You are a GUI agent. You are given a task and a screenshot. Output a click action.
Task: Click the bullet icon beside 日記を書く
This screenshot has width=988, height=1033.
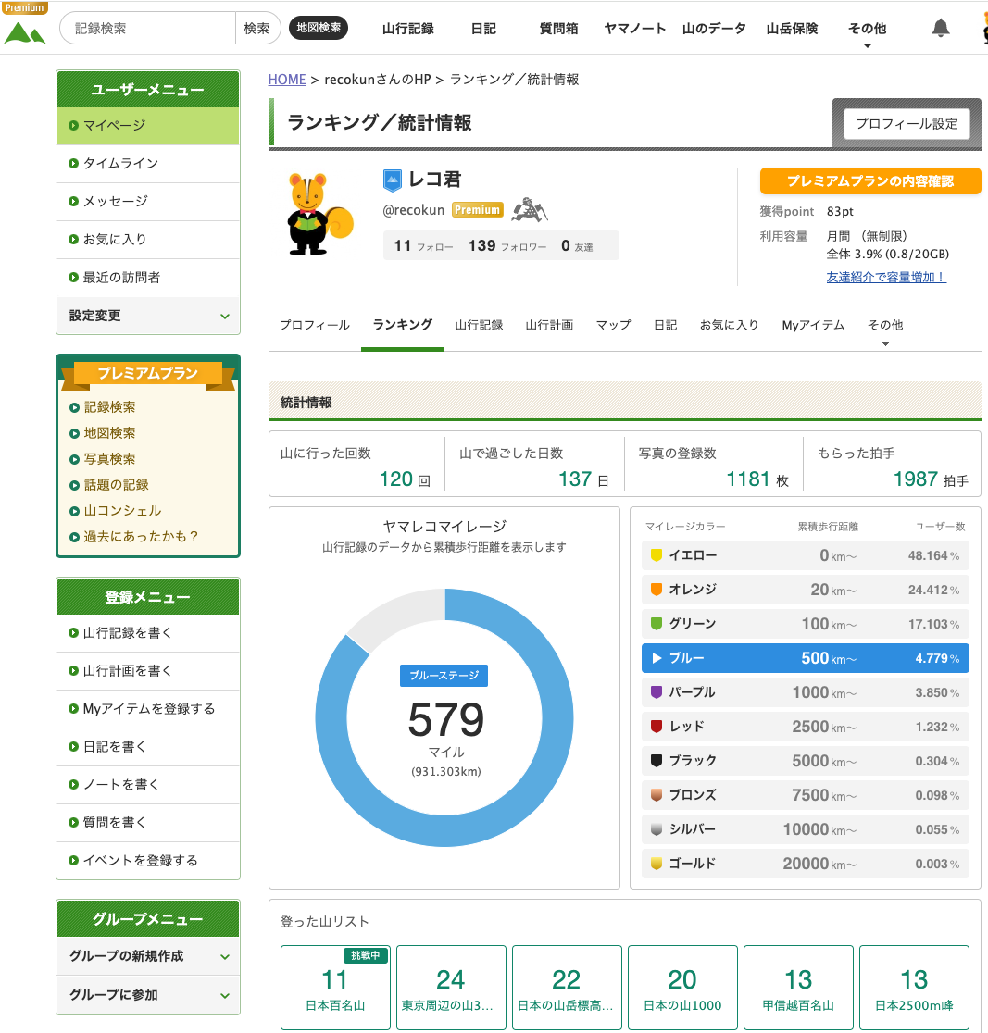tap(74, 746)
